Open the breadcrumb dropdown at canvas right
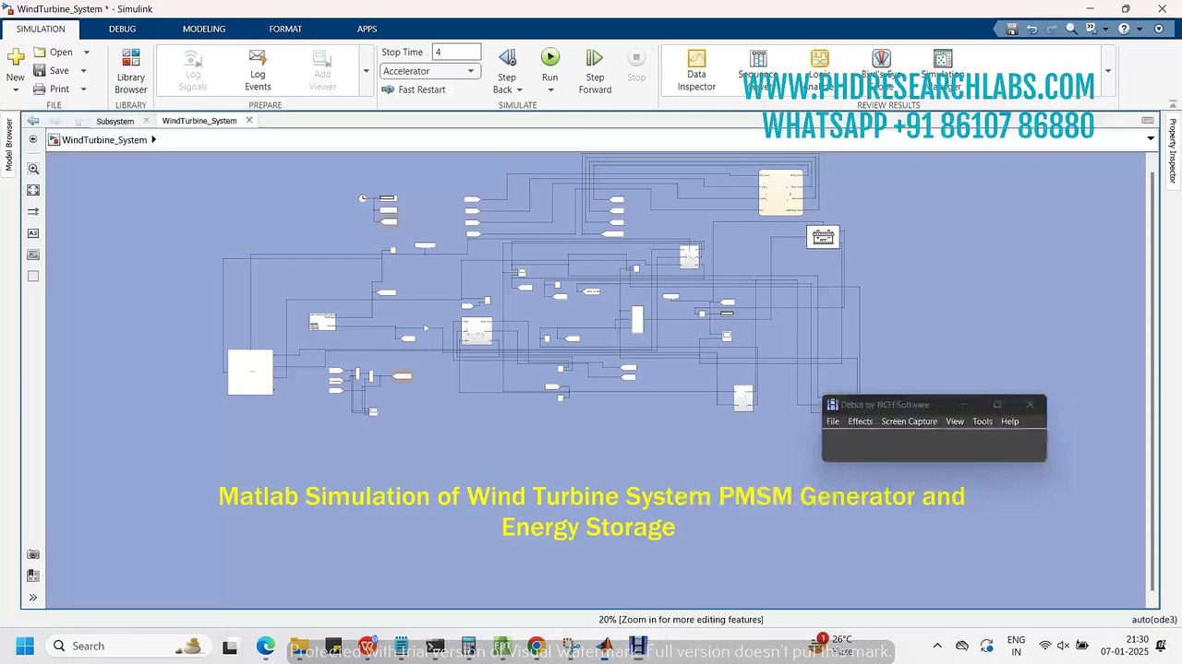Image resolution: width=1182 pixels, height=664 pixels. click(x=1151, y=139)
